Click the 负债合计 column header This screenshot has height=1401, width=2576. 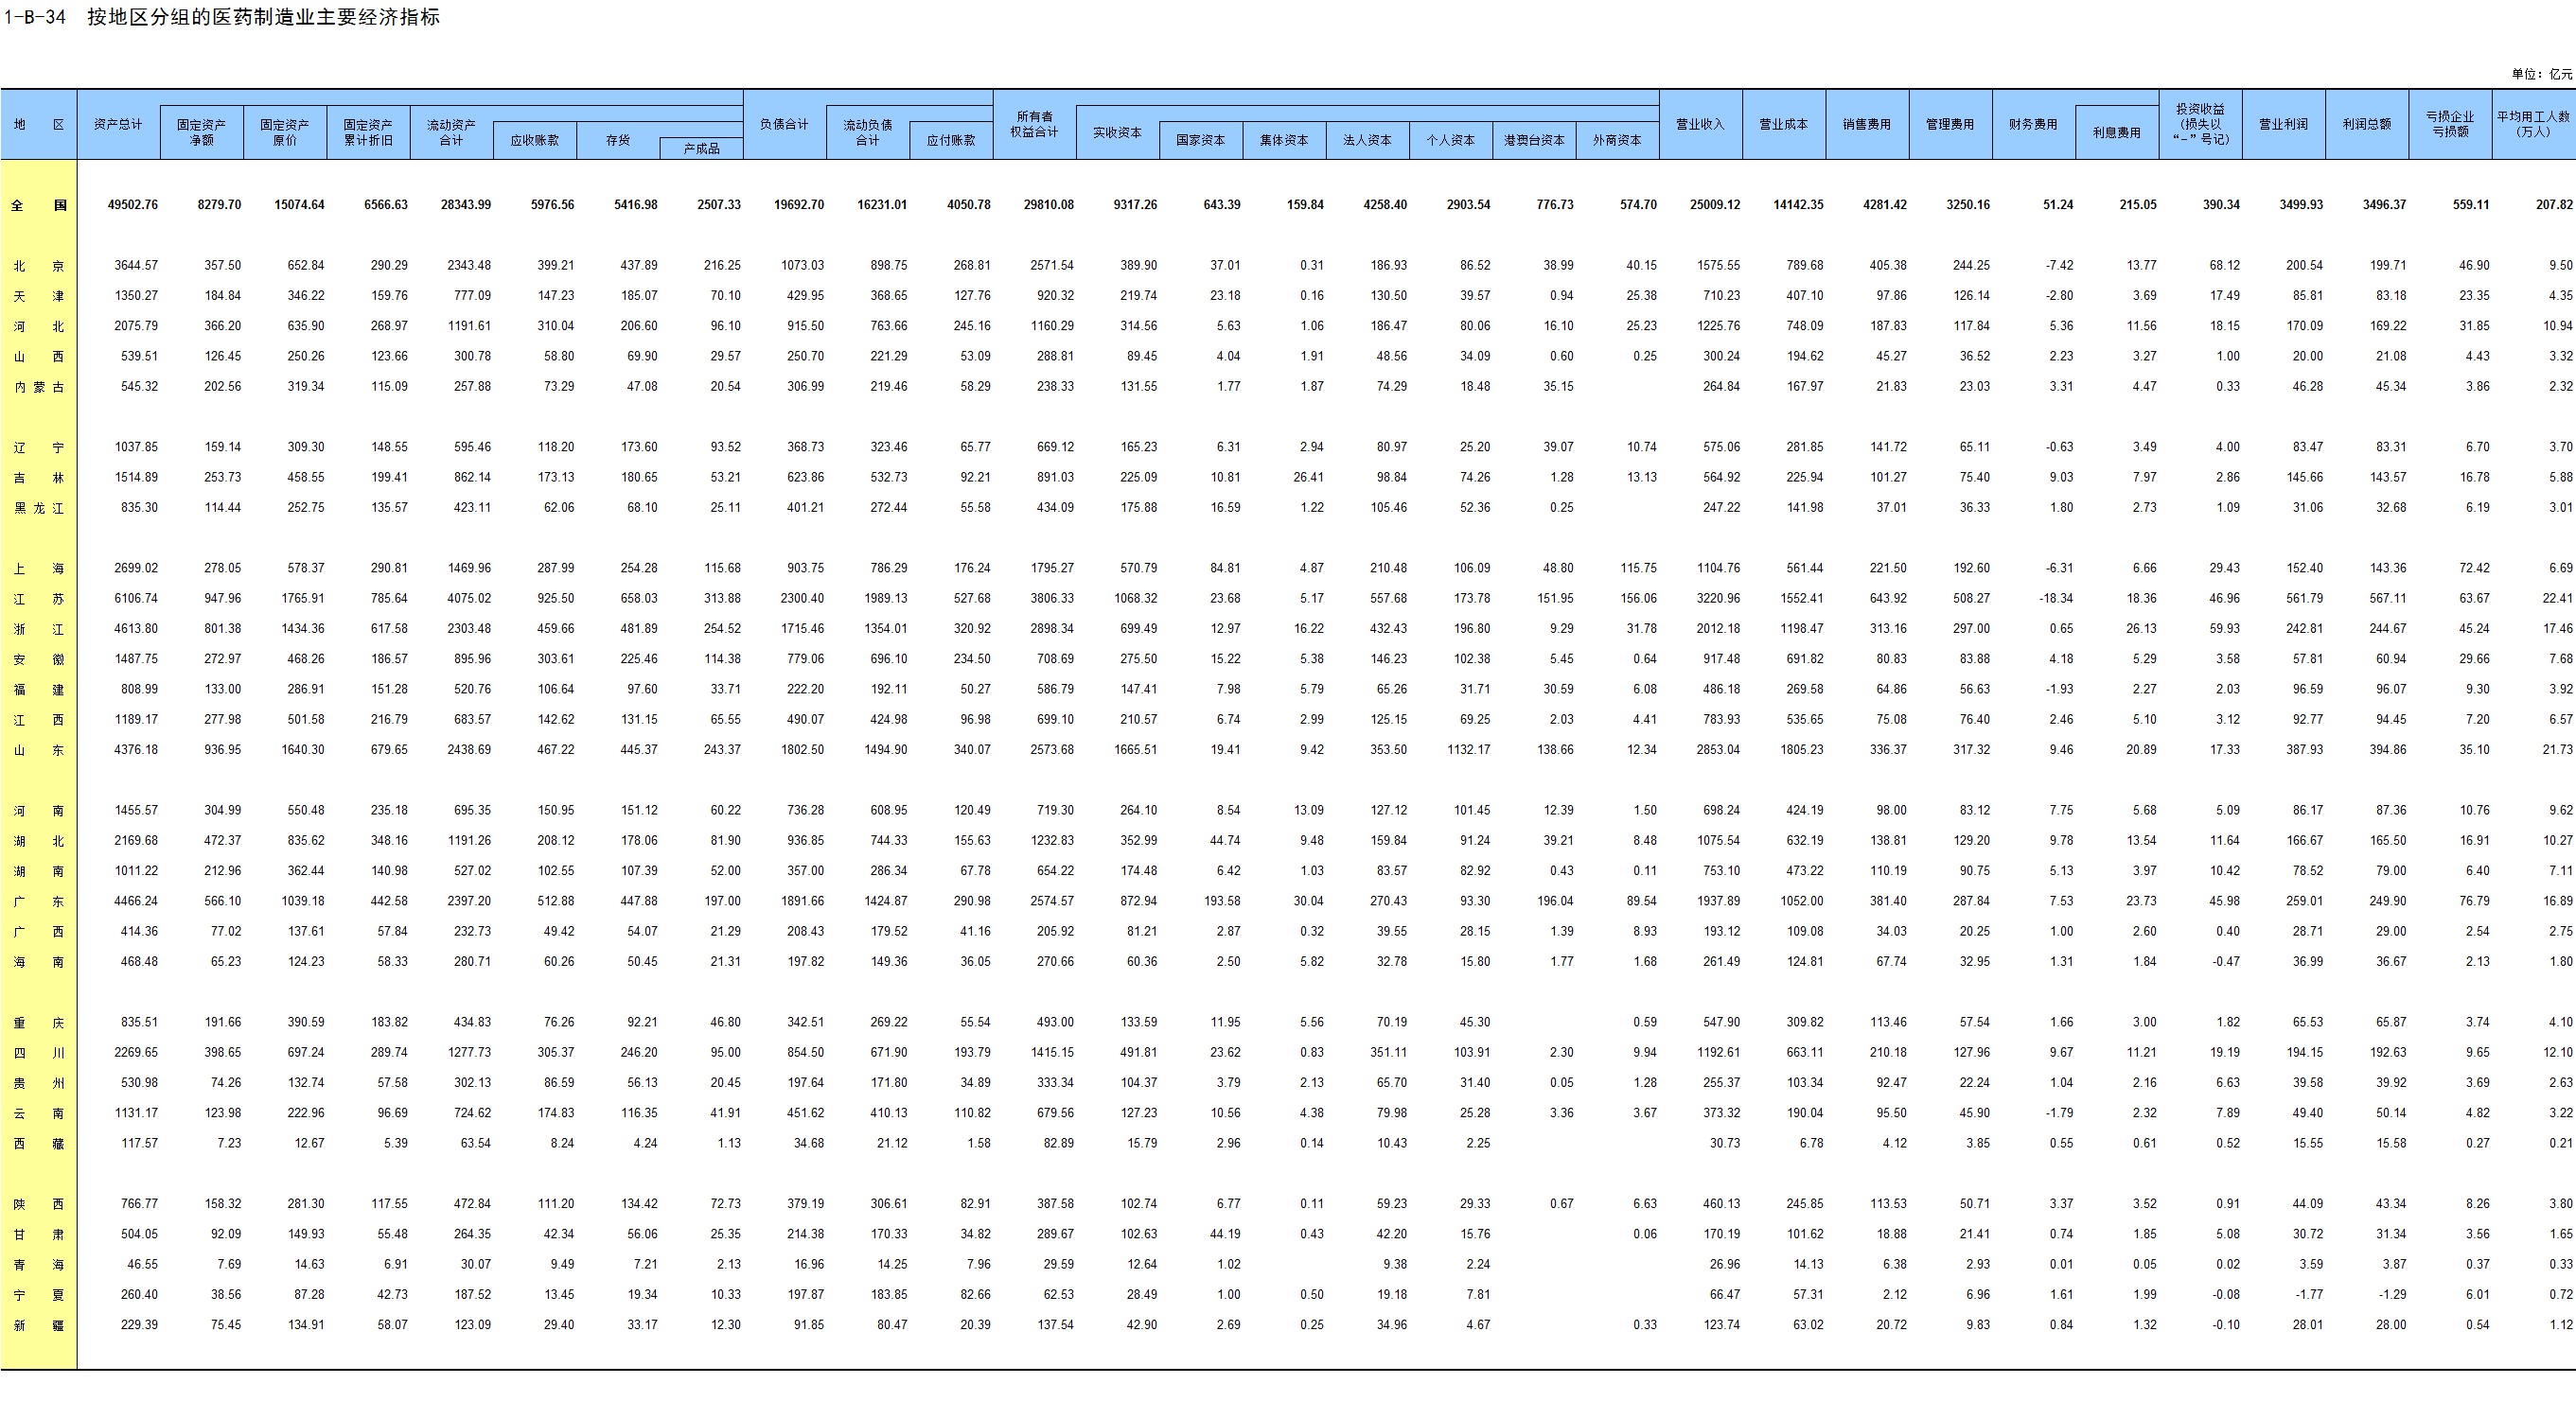coord(784,124)
